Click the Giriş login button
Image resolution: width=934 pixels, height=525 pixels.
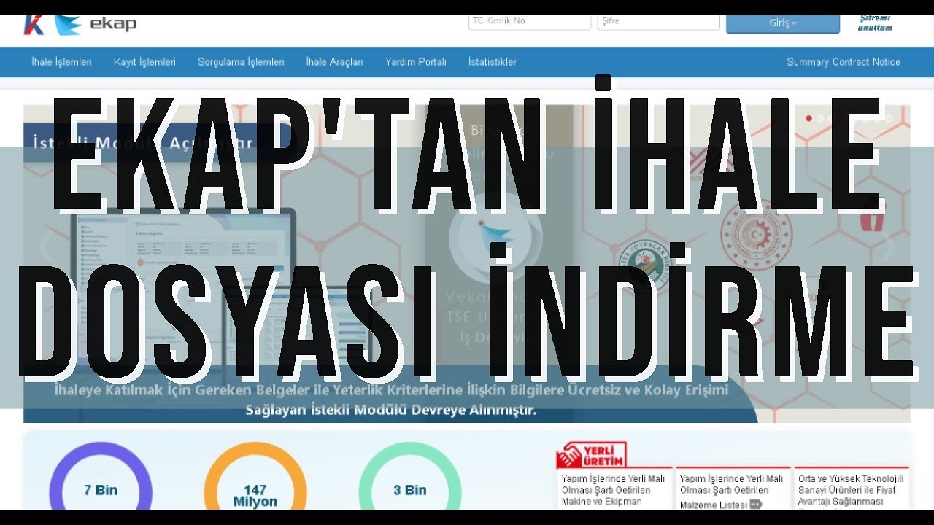click(x=783, y=23)
